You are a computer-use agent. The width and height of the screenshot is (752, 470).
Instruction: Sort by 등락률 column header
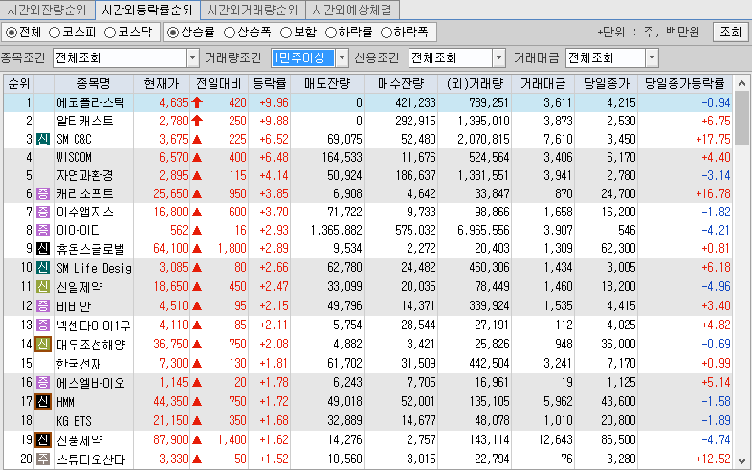pyautogui.click(x=270, y=84)
